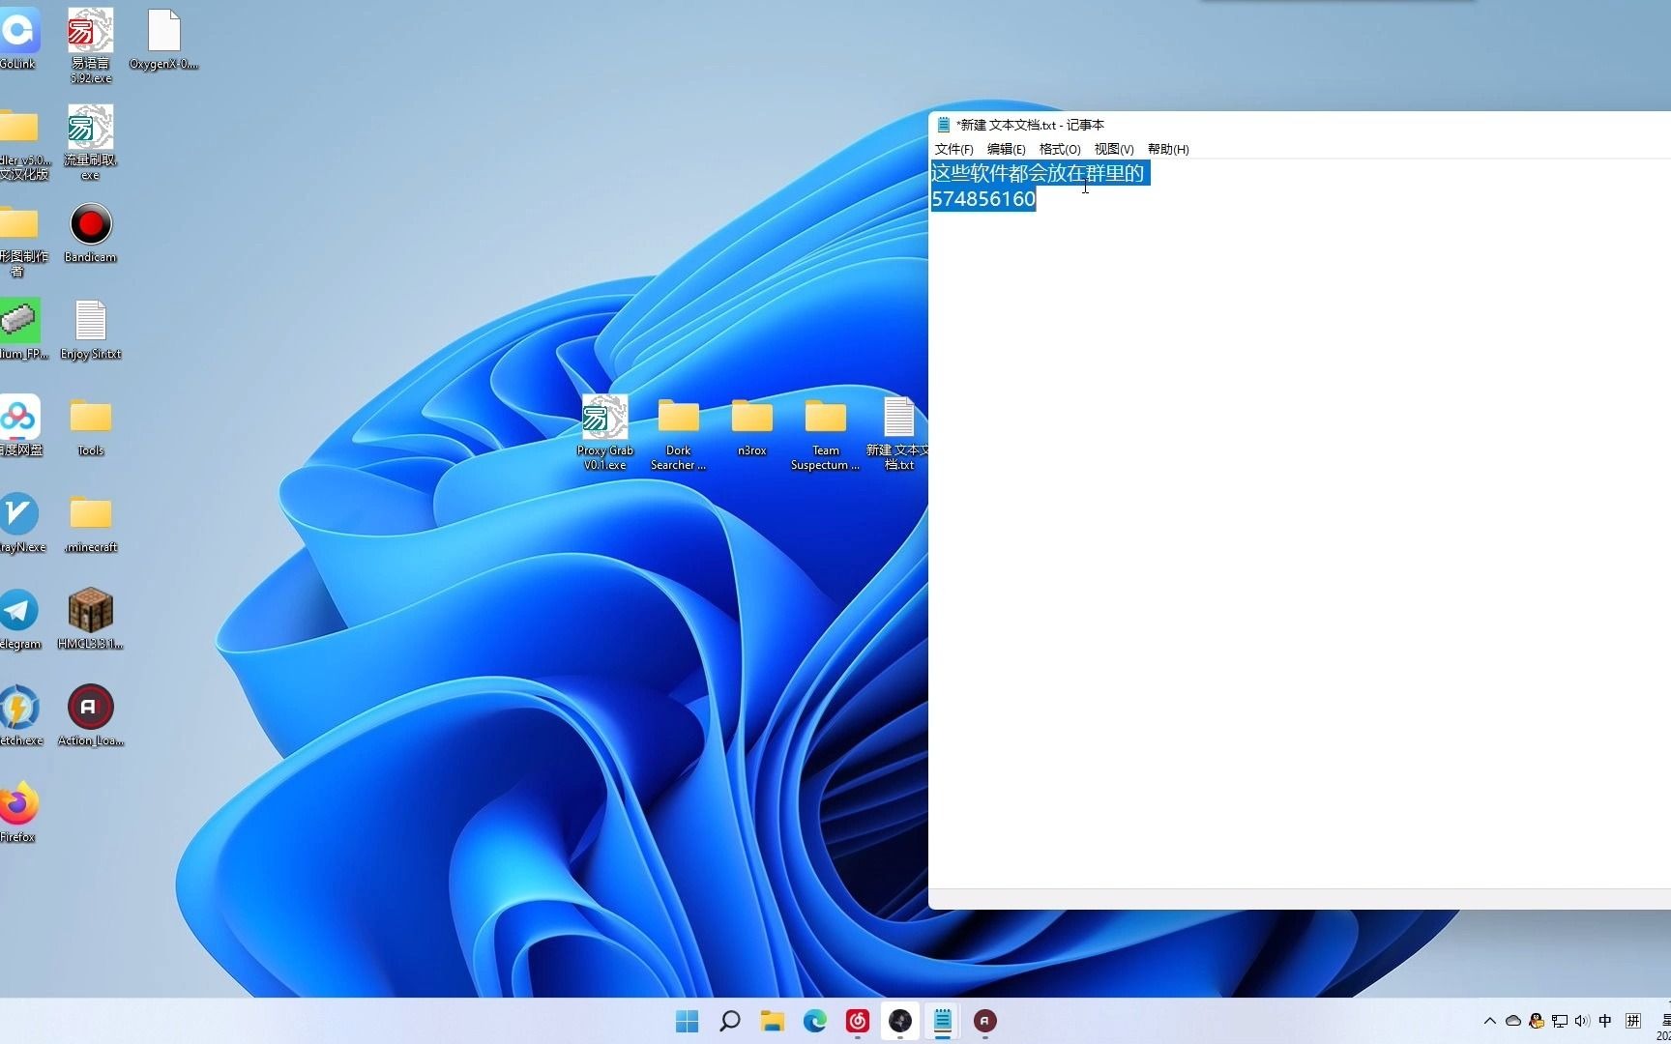
Task: Select the Telegram desktop icon
Action: [x=18, y=620]
